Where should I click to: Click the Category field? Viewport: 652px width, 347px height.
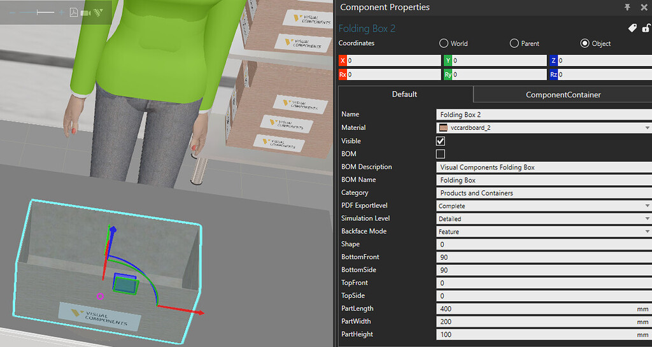tap(544, 193)
